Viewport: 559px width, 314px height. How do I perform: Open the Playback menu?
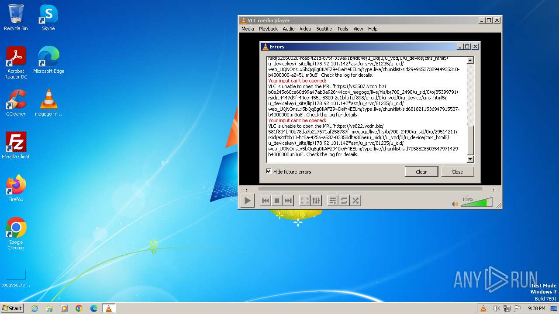[268, 29]
